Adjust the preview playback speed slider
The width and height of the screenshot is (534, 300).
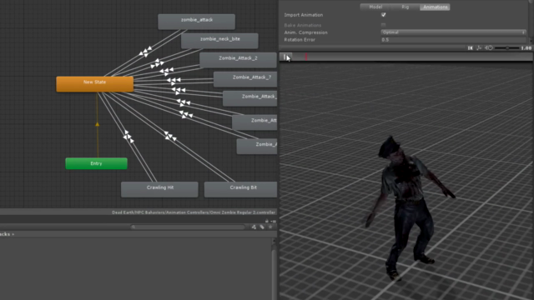point(506,48)
